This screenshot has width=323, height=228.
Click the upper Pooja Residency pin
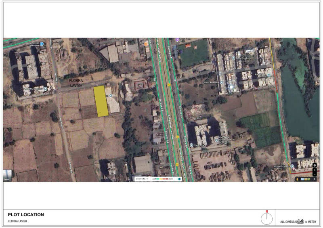click(233, 58)
